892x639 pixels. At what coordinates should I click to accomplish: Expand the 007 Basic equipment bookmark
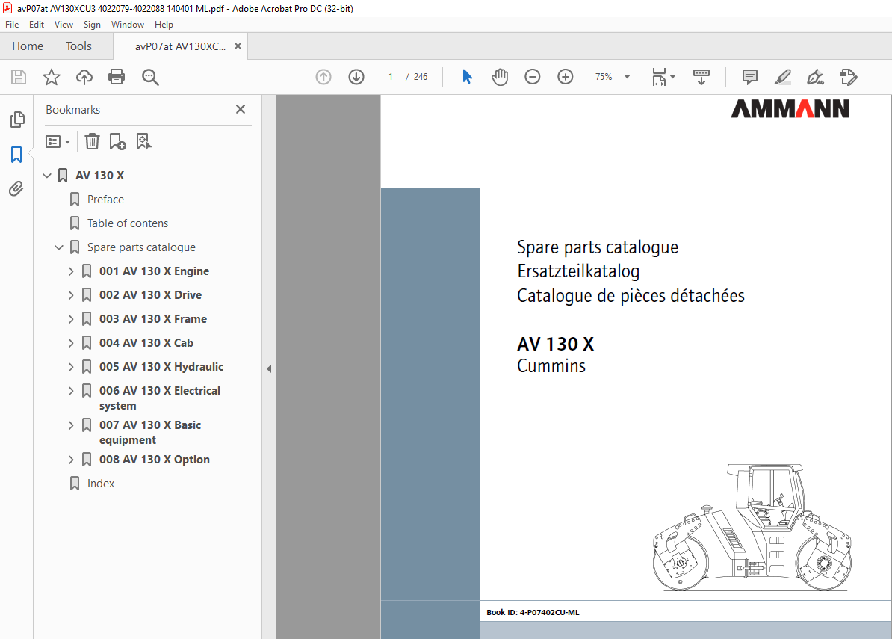70,425
